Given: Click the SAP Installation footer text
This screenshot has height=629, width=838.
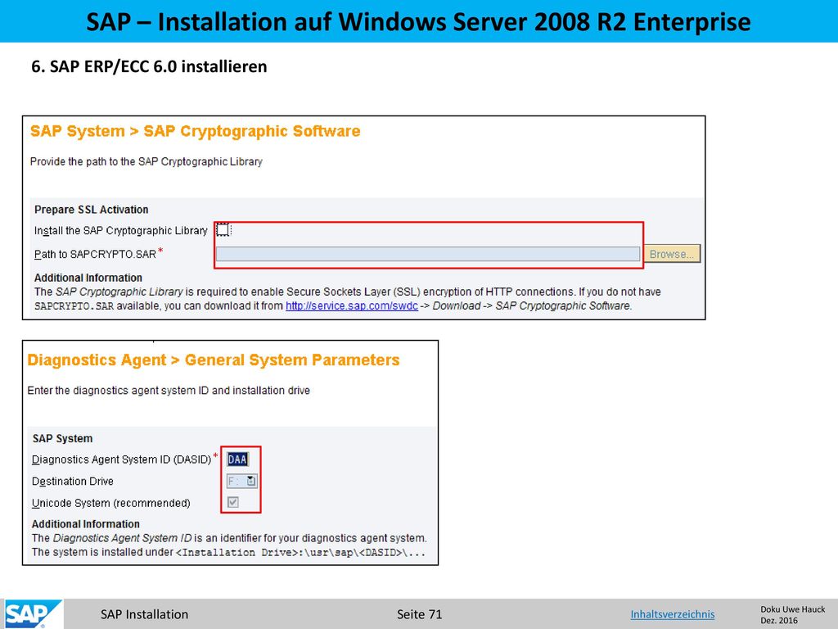Looking at the screenshot, I should coord(144,614).
